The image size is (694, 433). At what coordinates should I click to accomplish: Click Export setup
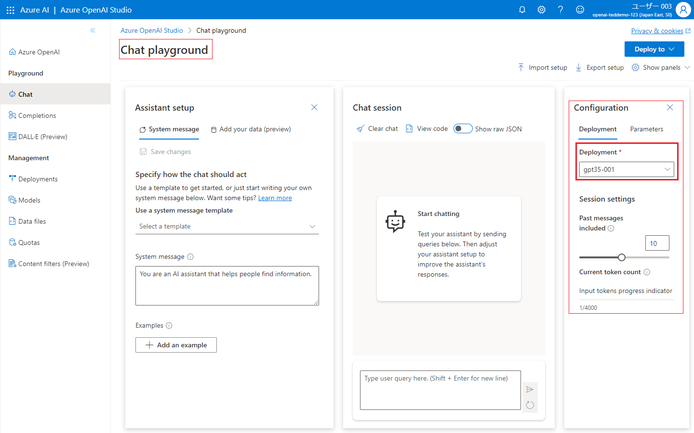tap(600, 67)
